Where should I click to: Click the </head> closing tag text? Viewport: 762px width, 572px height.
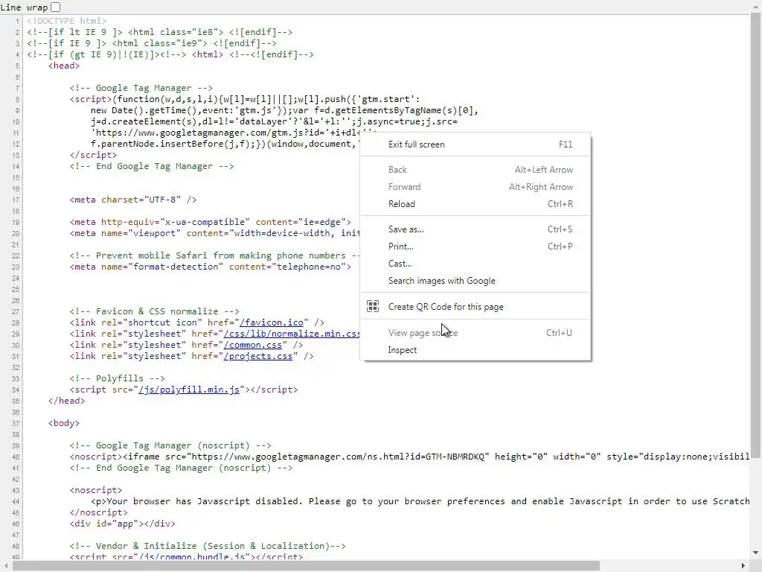point(66,401)
